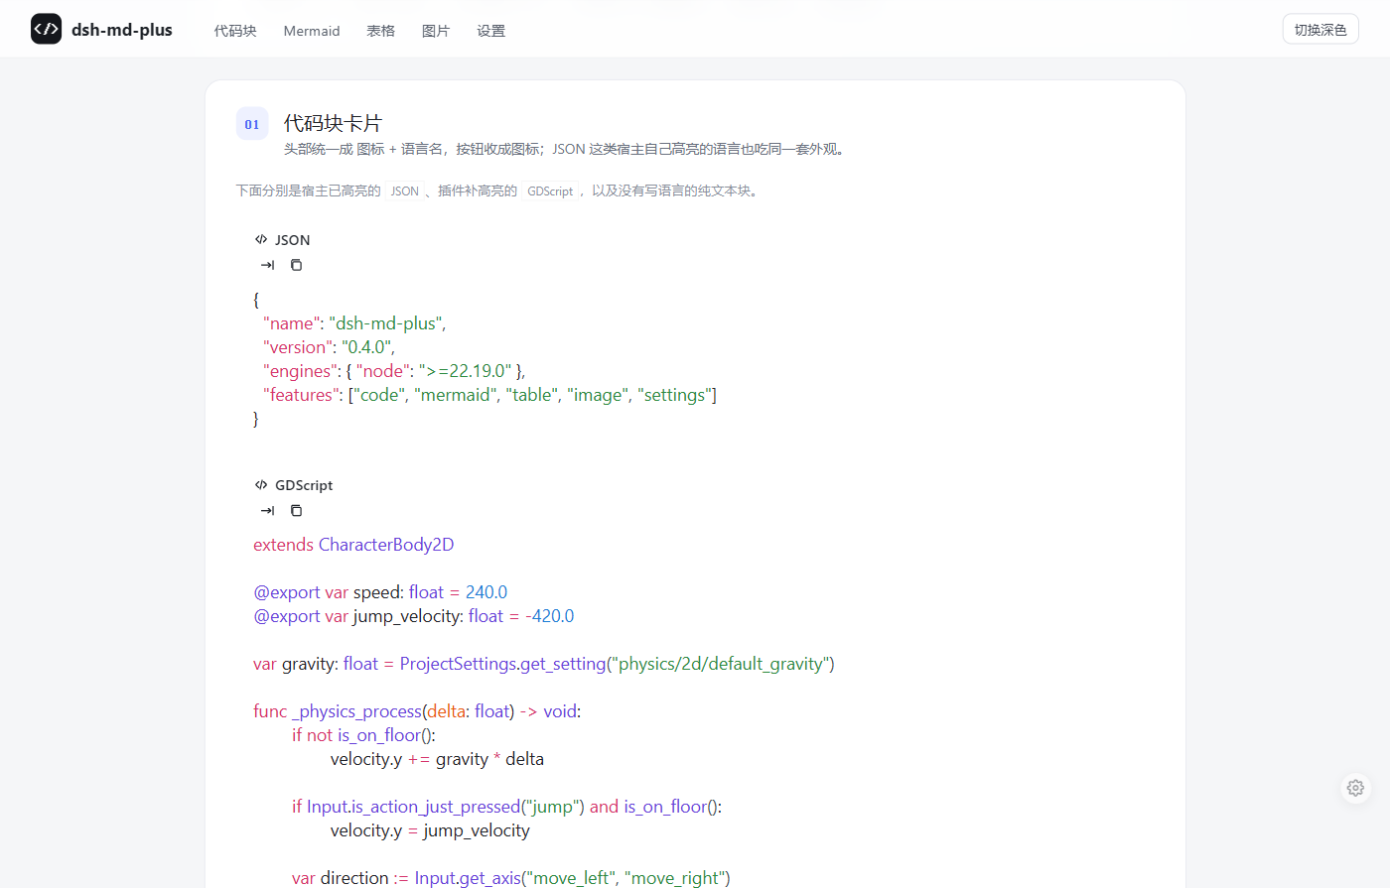Screen dimensions: 1390x888
Task: Click the velocity.y = jump_velocity line
Action: (430, 830)
